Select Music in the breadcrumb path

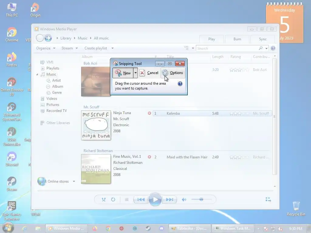coord(83,38)
